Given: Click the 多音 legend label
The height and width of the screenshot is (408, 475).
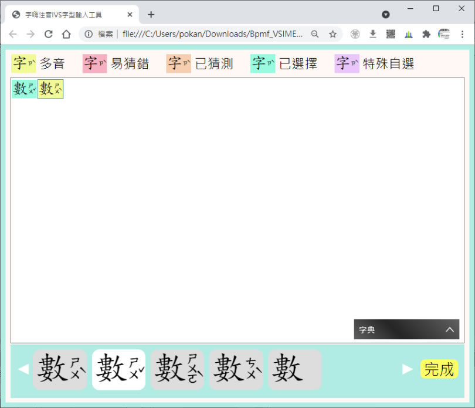Looking at the screenshot, I should tap(52, 64).
